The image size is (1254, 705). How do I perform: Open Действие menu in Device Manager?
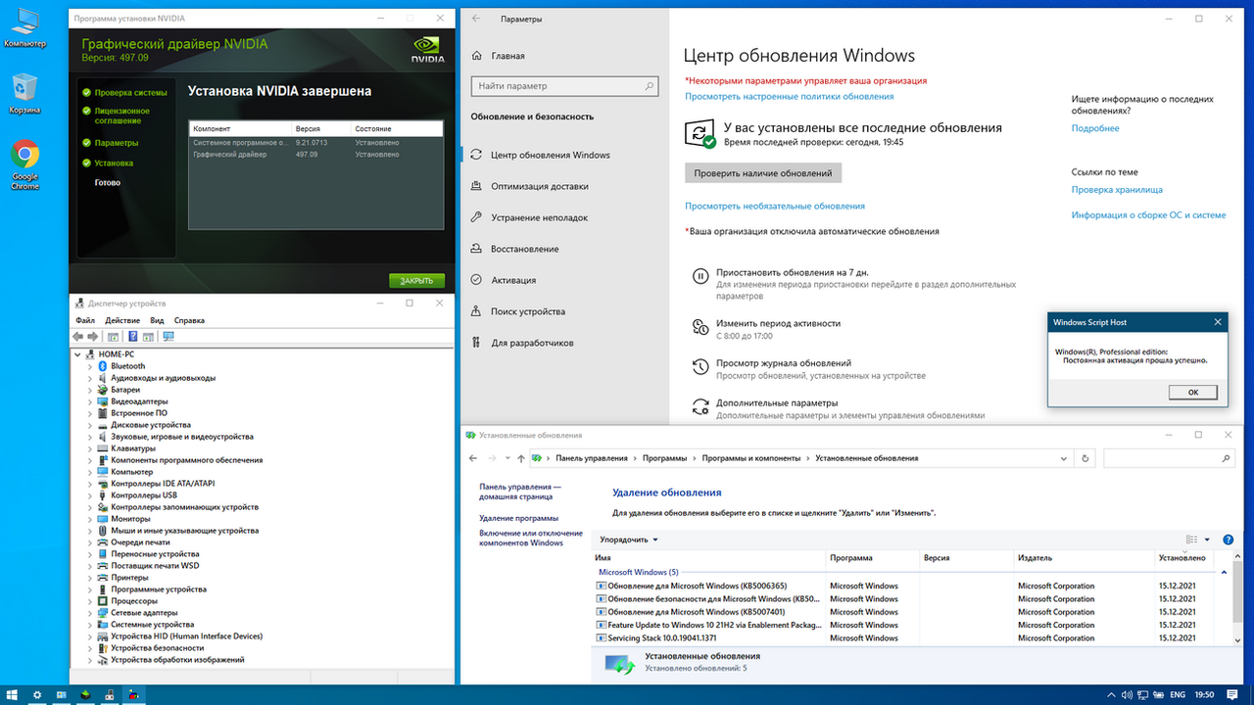122,320
